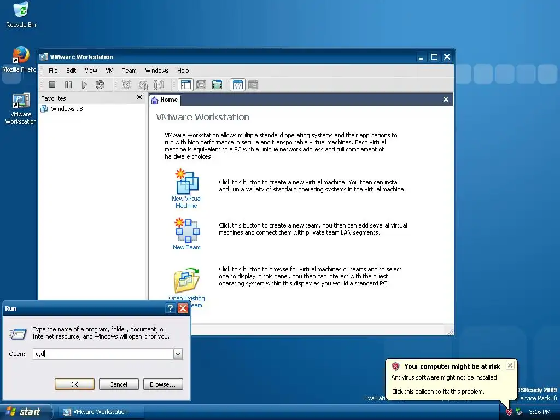
Task: Switch to Full Screen mode icon
Action: 217,85
